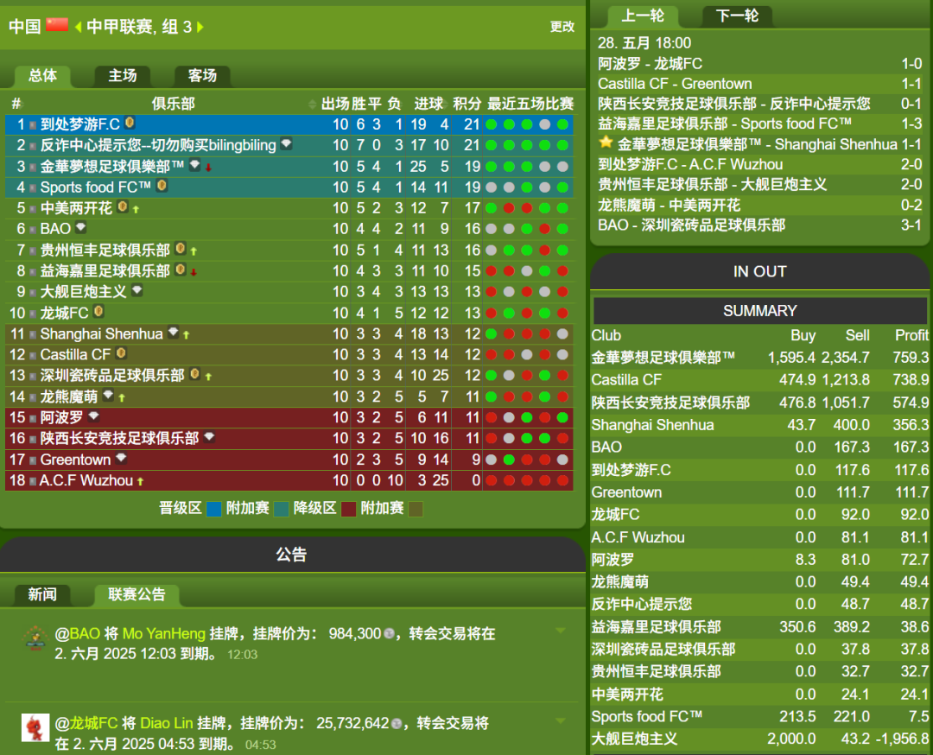Click the gold star icon beside the 金華夢想 vs Shanghai Shenhua match
The image size is (933, 755).
click(606, 143)
